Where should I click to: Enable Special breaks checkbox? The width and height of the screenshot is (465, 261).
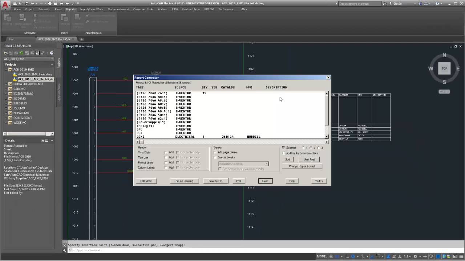click(215, 157)
